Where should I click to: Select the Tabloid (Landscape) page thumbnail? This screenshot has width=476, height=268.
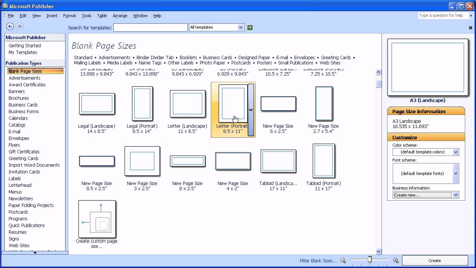click(278, 161)
